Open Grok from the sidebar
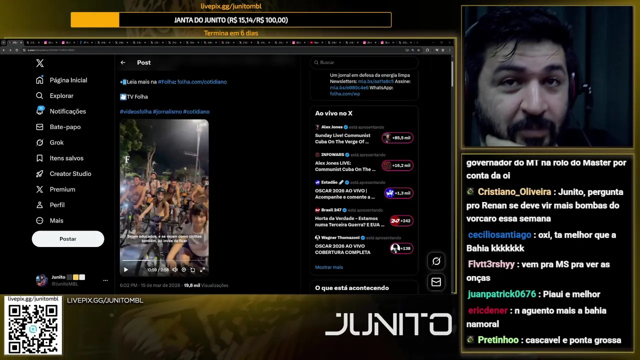Viewport: 640px width, 360px height. 50,142
